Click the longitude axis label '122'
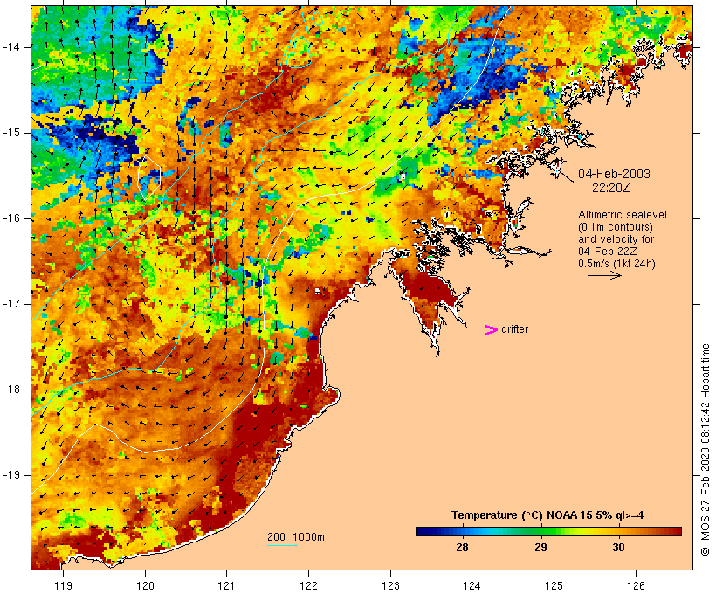Image resolution: width=716 pixels, height=594 pixels. tap(309, 585)
